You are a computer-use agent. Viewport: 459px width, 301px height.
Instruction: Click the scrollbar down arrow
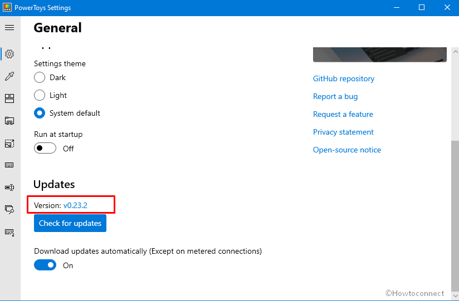click(x=455, y=296)
